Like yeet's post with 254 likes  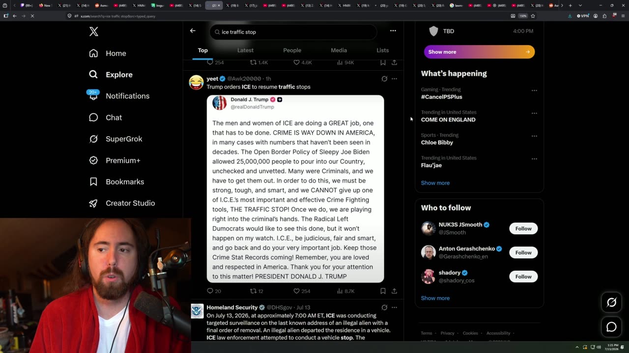pos(302,291)
